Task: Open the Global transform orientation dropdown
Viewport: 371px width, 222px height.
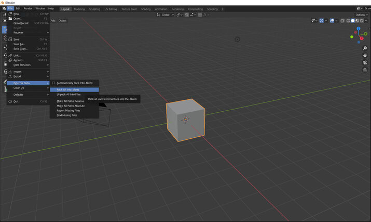Action: point(166,15)
